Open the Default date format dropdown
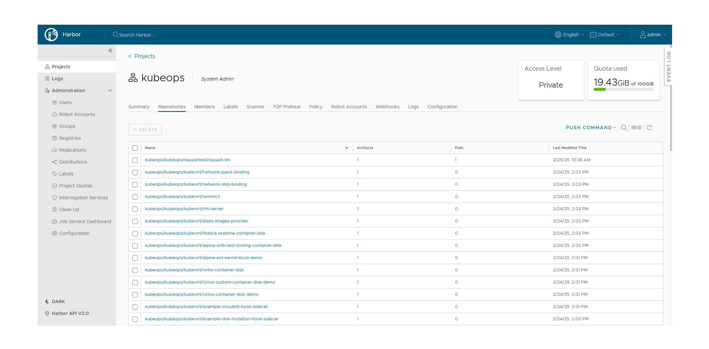Screen dimensions: 709x349 click(604, 35)
